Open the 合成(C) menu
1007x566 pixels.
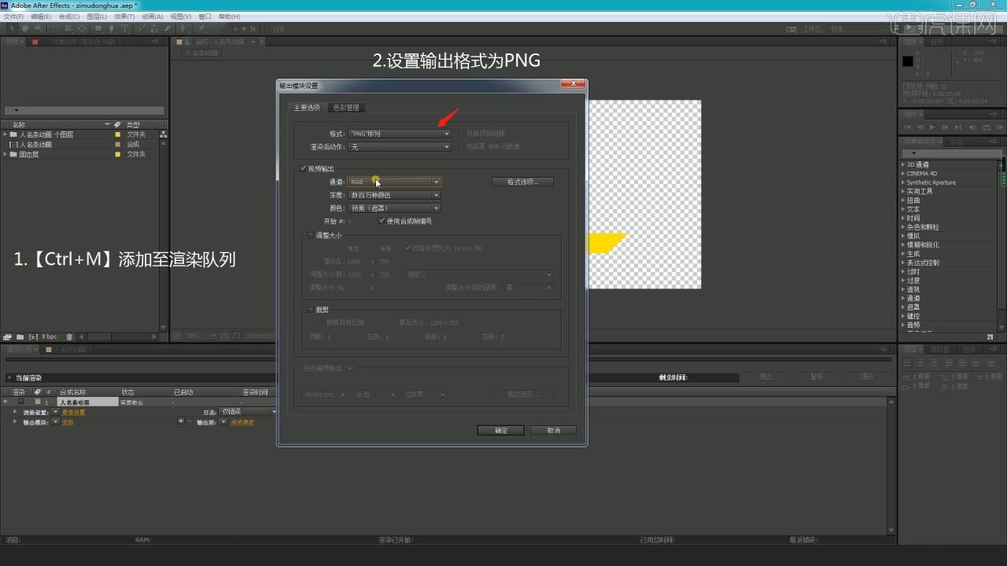[x=69, y=16]
